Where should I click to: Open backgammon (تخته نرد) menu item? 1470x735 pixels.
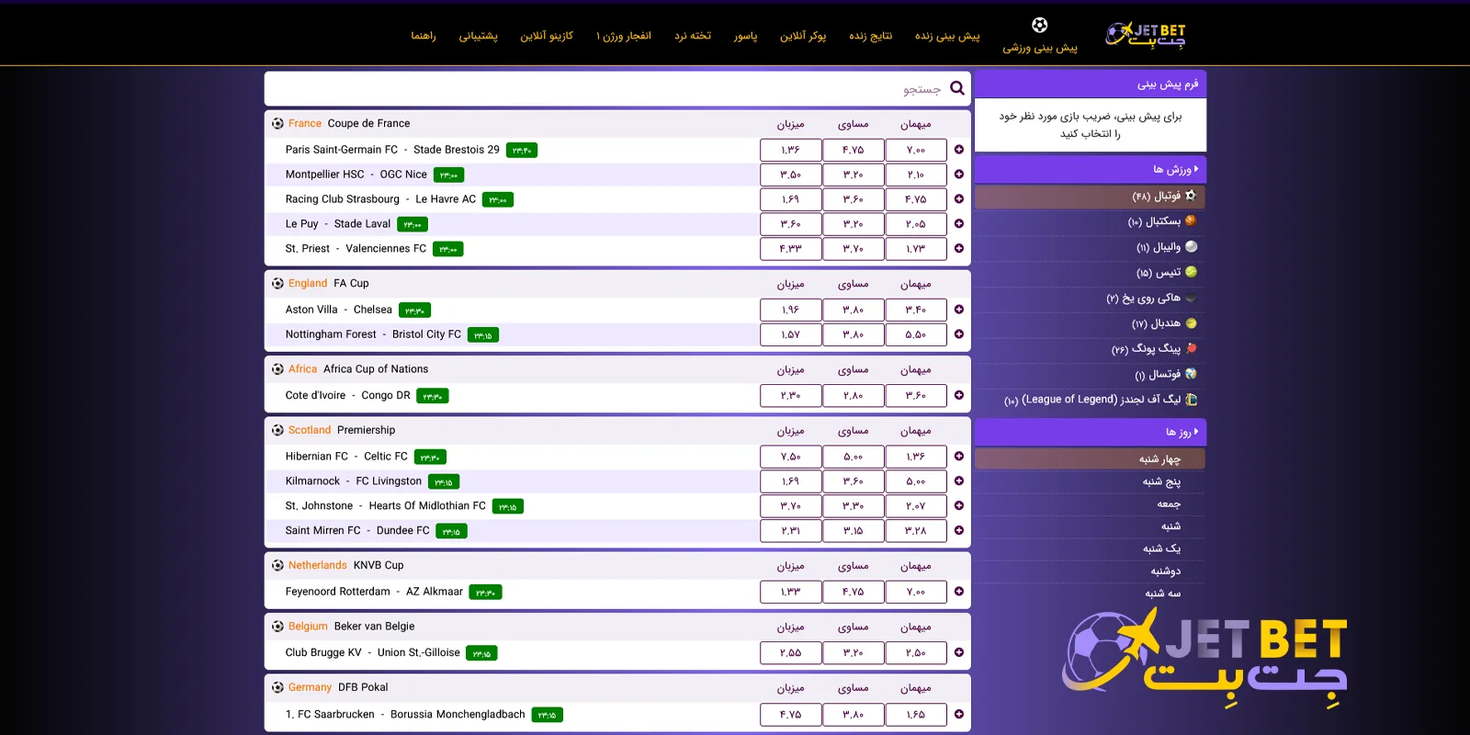click(693, 36)
